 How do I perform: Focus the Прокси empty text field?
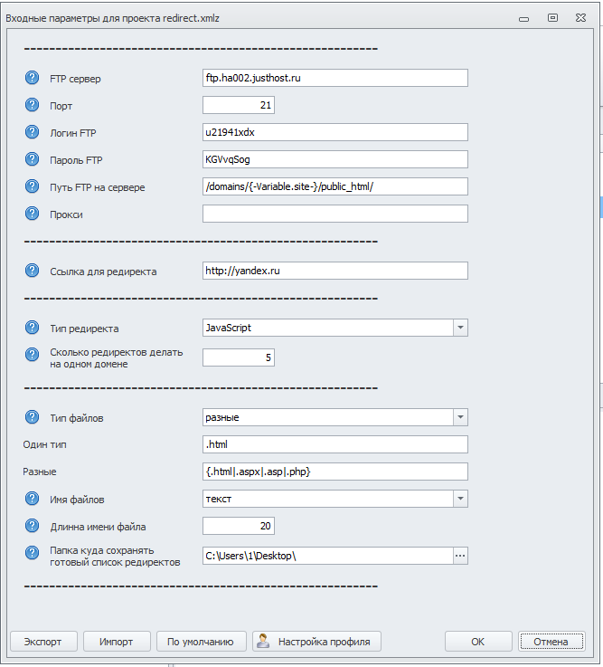(334, 214)
